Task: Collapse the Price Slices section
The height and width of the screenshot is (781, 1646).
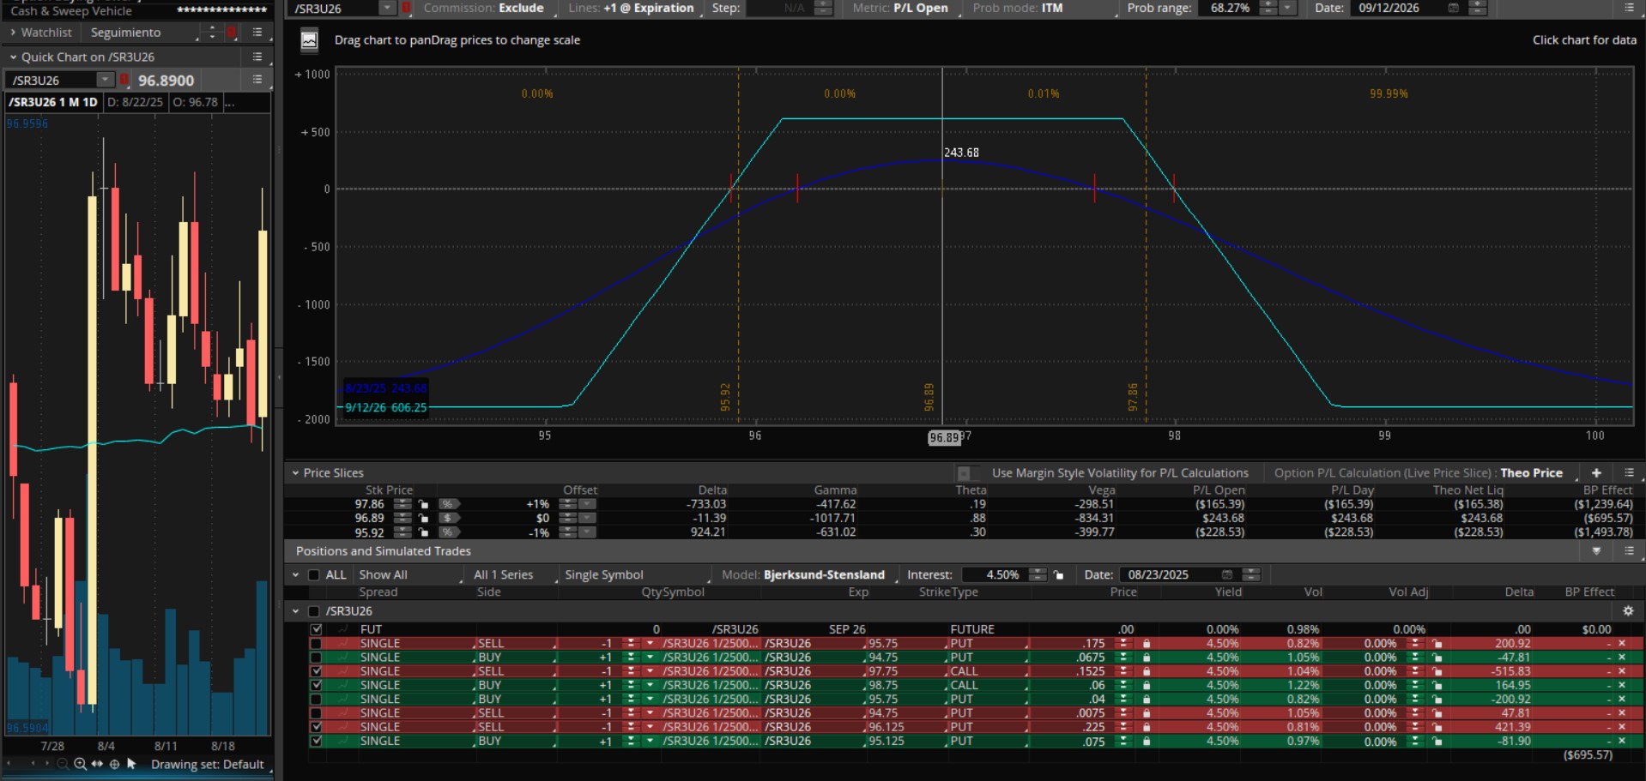Action: (295, 473)
